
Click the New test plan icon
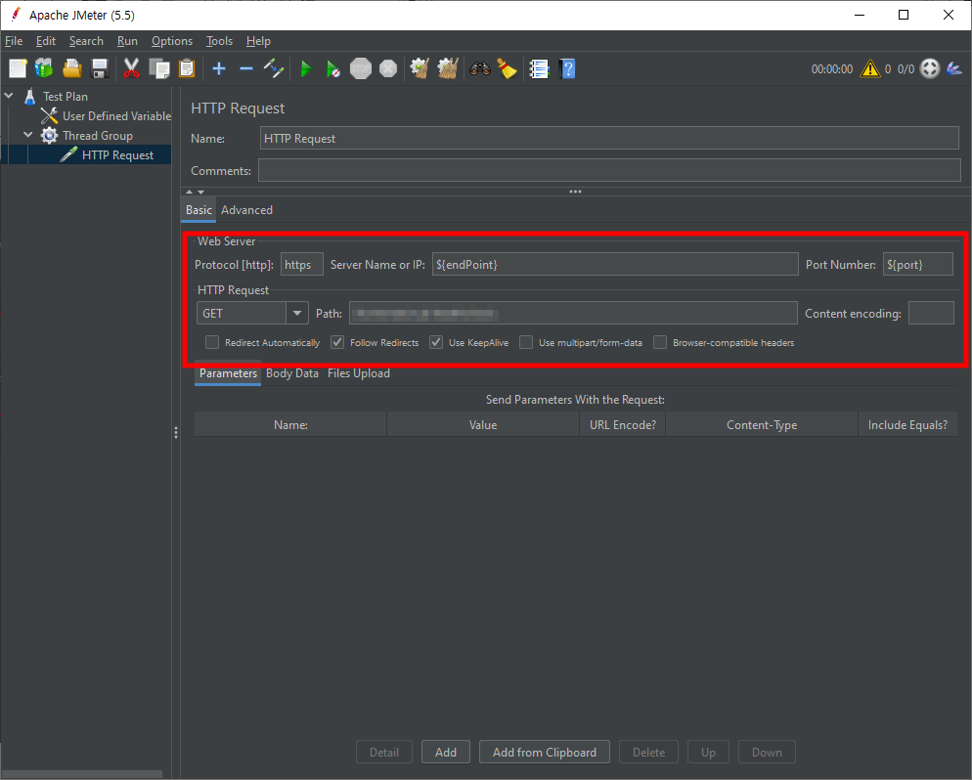point(18,68)
